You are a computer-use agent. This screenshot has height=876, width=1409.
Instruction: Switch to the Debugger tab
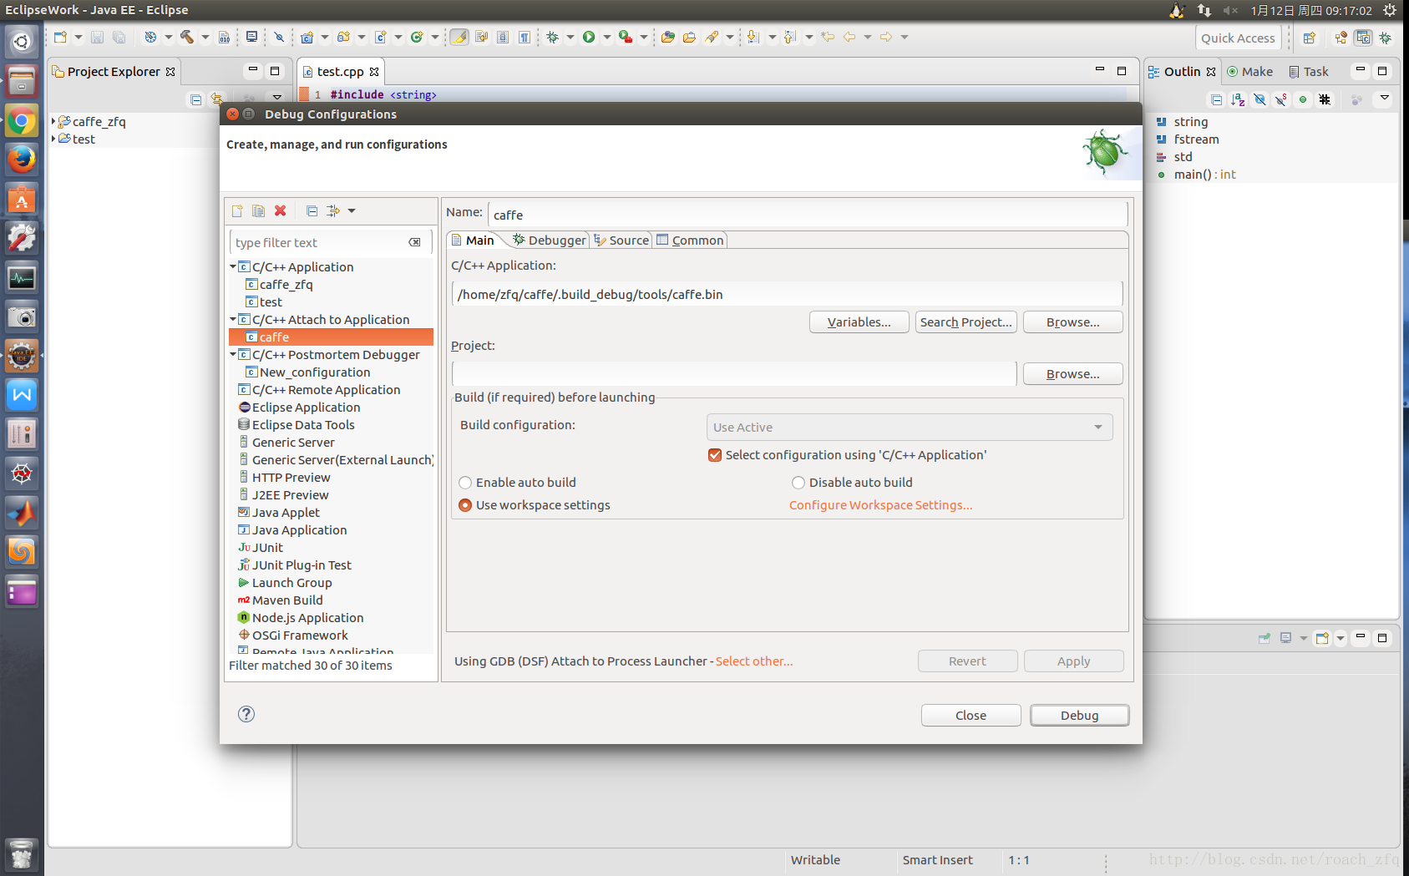point(550,241)
